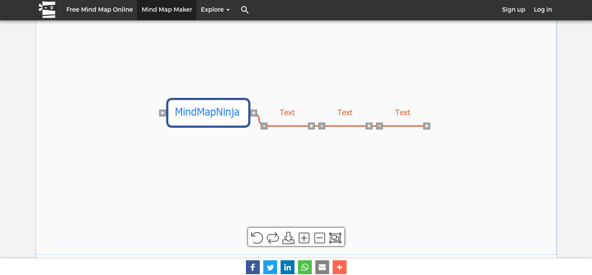Collapse the first Text branch using its minus
Image resolution: width=592 pixels, height=275 pixels.
click(x=264, y=126)
